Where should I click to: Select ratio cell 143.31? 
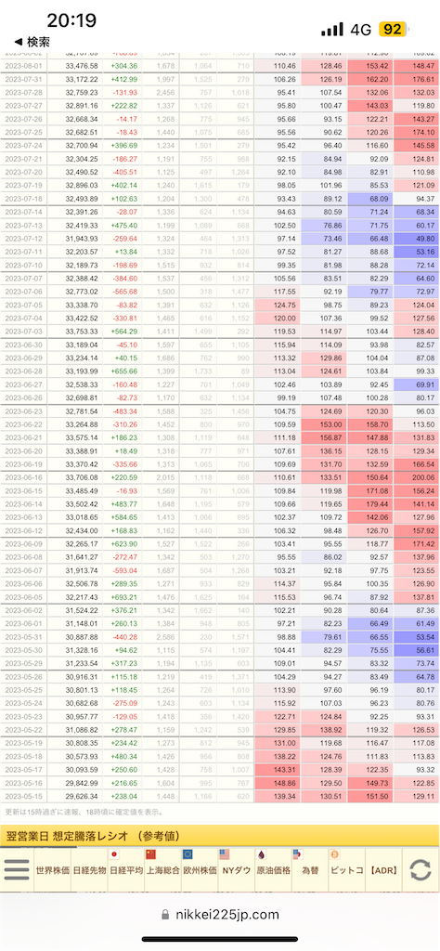278,769
